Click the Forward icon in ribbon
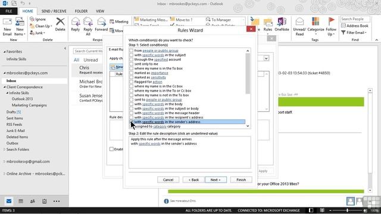381x214 pixels. click(101, 21)
